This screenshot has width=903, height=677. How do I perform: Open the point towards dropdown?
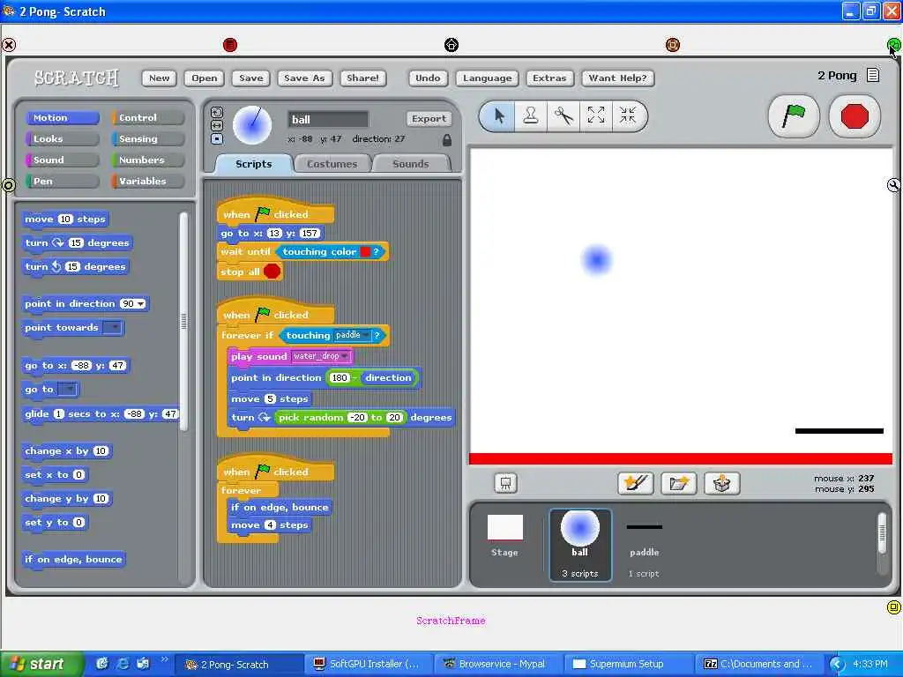[x=115, y=328]
